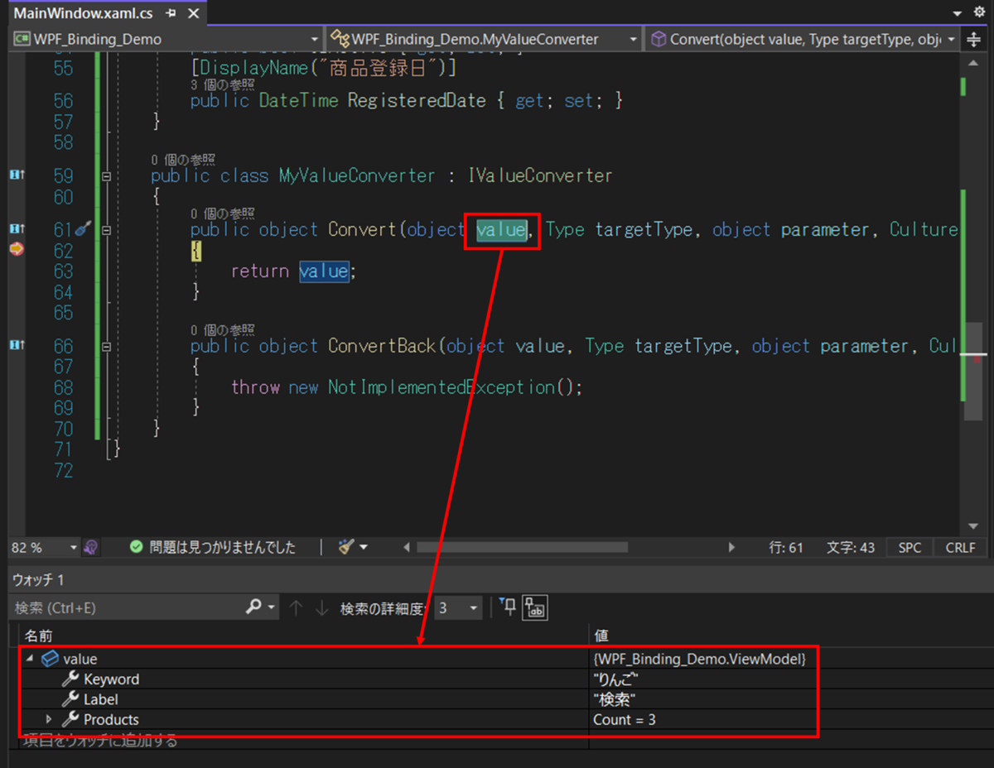Image resolution: width=994 pixels, height=768 pixels.
Task: Expand the Products property
Action: 48,719
